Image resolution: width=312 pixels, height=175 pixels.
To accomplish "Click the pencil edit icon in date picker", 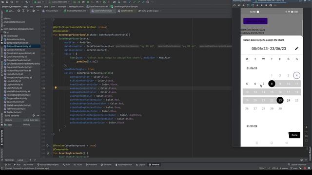I will (296, 49).
